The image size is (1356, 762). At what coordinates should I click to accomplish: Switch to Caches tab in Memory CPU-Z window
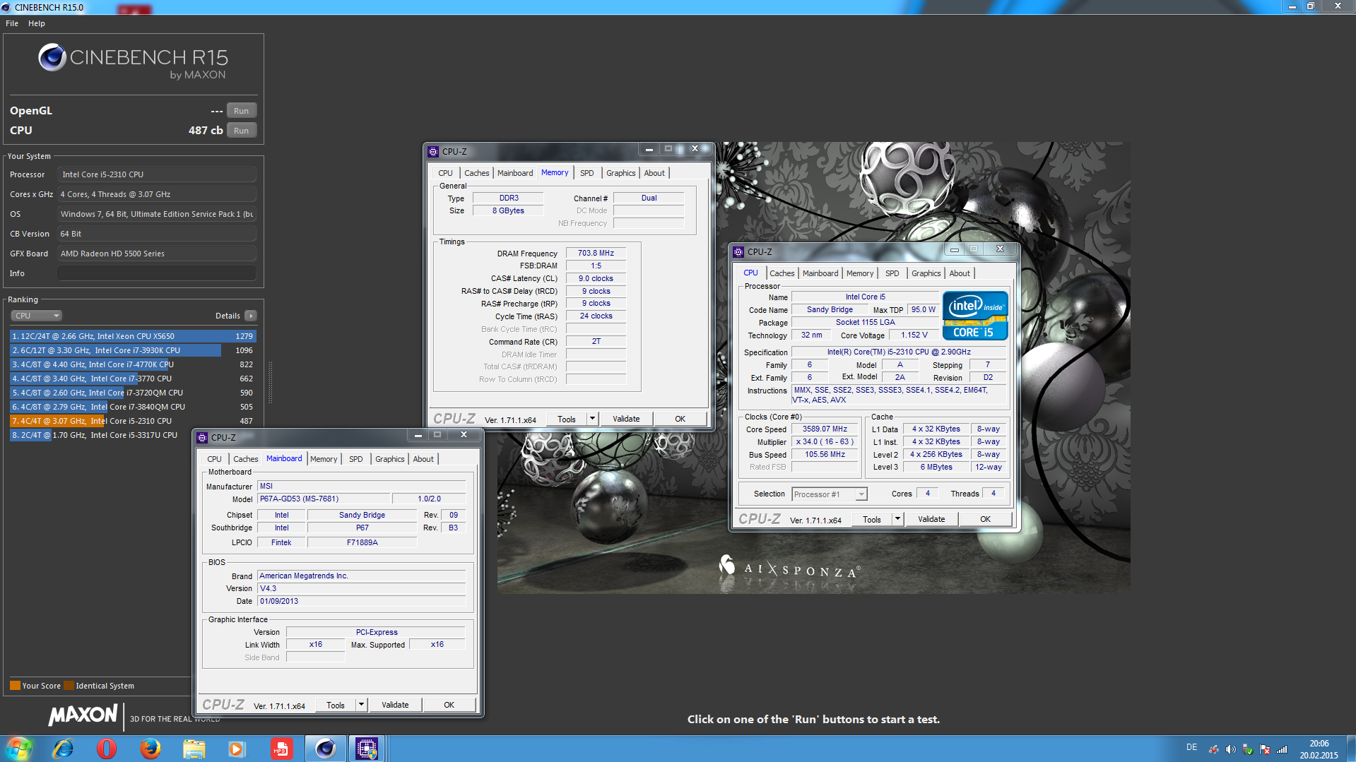pyautogui.click(x=477, y=173)
